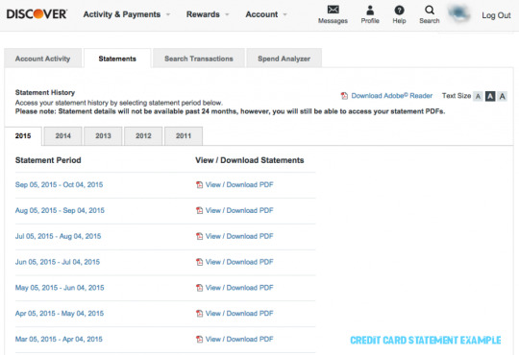This screenshot has height=355, width=519.
Task: Click the PDF icon beside Download Adobe Reader
Action: point(345,96)
